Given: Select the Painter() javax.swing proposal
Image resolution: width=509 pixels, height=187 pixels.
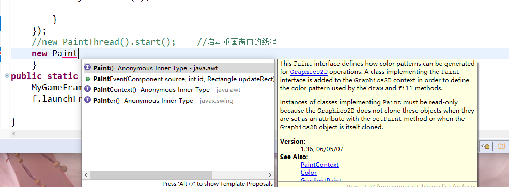Looking at the screenshot, I should pos(179,101).
